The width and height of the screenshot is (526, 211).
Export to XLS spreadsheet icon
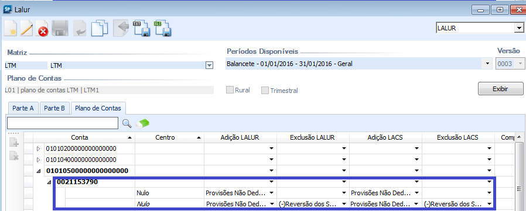[x=162, y=29]
